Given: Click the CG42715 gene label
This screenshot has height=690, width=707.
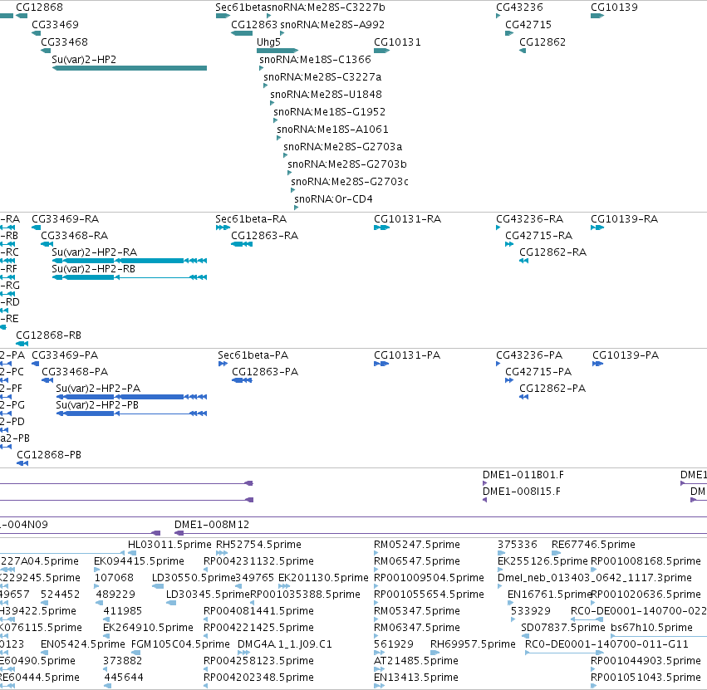Looking at the screenshot, I should point(528,25).
